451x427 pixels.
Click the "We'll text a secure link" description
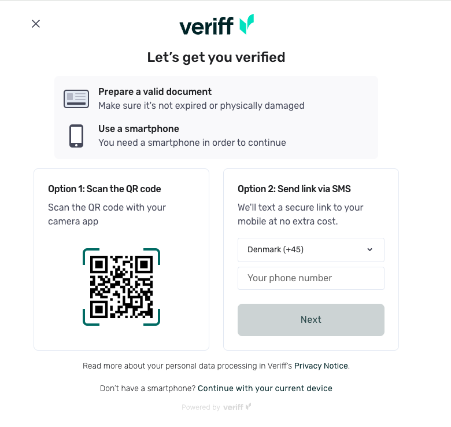click(301, 214)
